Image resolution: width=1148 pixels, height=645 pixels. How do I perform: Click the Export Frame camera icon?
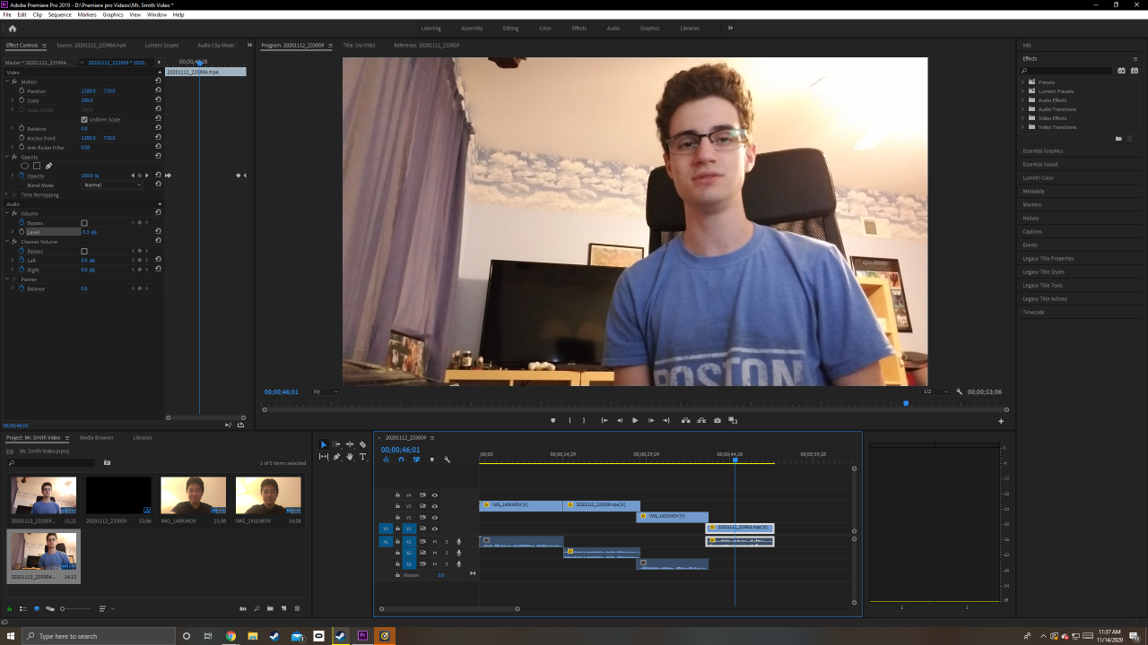click(x=717, y=420)
